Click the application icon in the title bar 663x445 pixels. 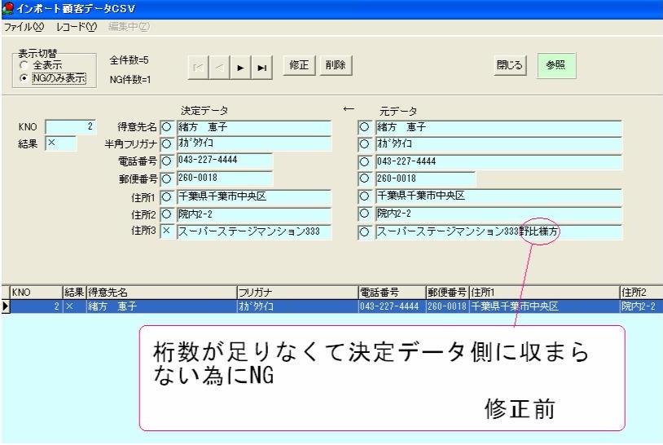click(x=8, y=8)
